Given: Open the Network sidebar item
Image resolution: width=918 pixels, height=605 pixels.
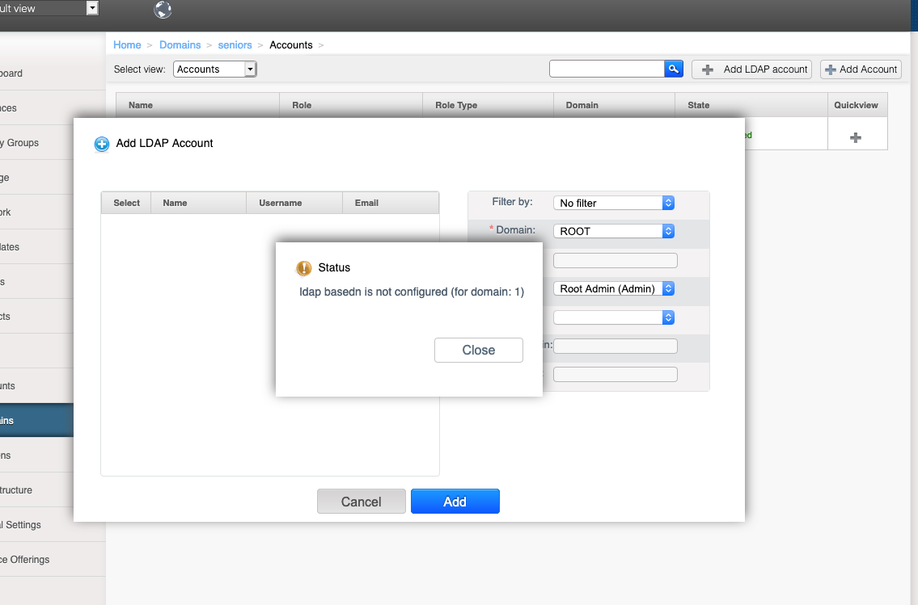Looking at the screenshot, I should [x=36, y=212].
